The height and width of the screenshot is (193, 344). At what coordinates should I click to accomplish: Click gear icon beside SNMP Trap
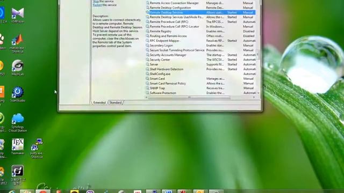tap(148, 88)
